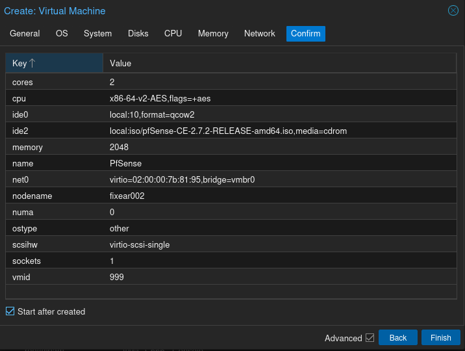Screen dimensions: 465x351
Task: Select the Confirm tab
Action: click(305, 34)
